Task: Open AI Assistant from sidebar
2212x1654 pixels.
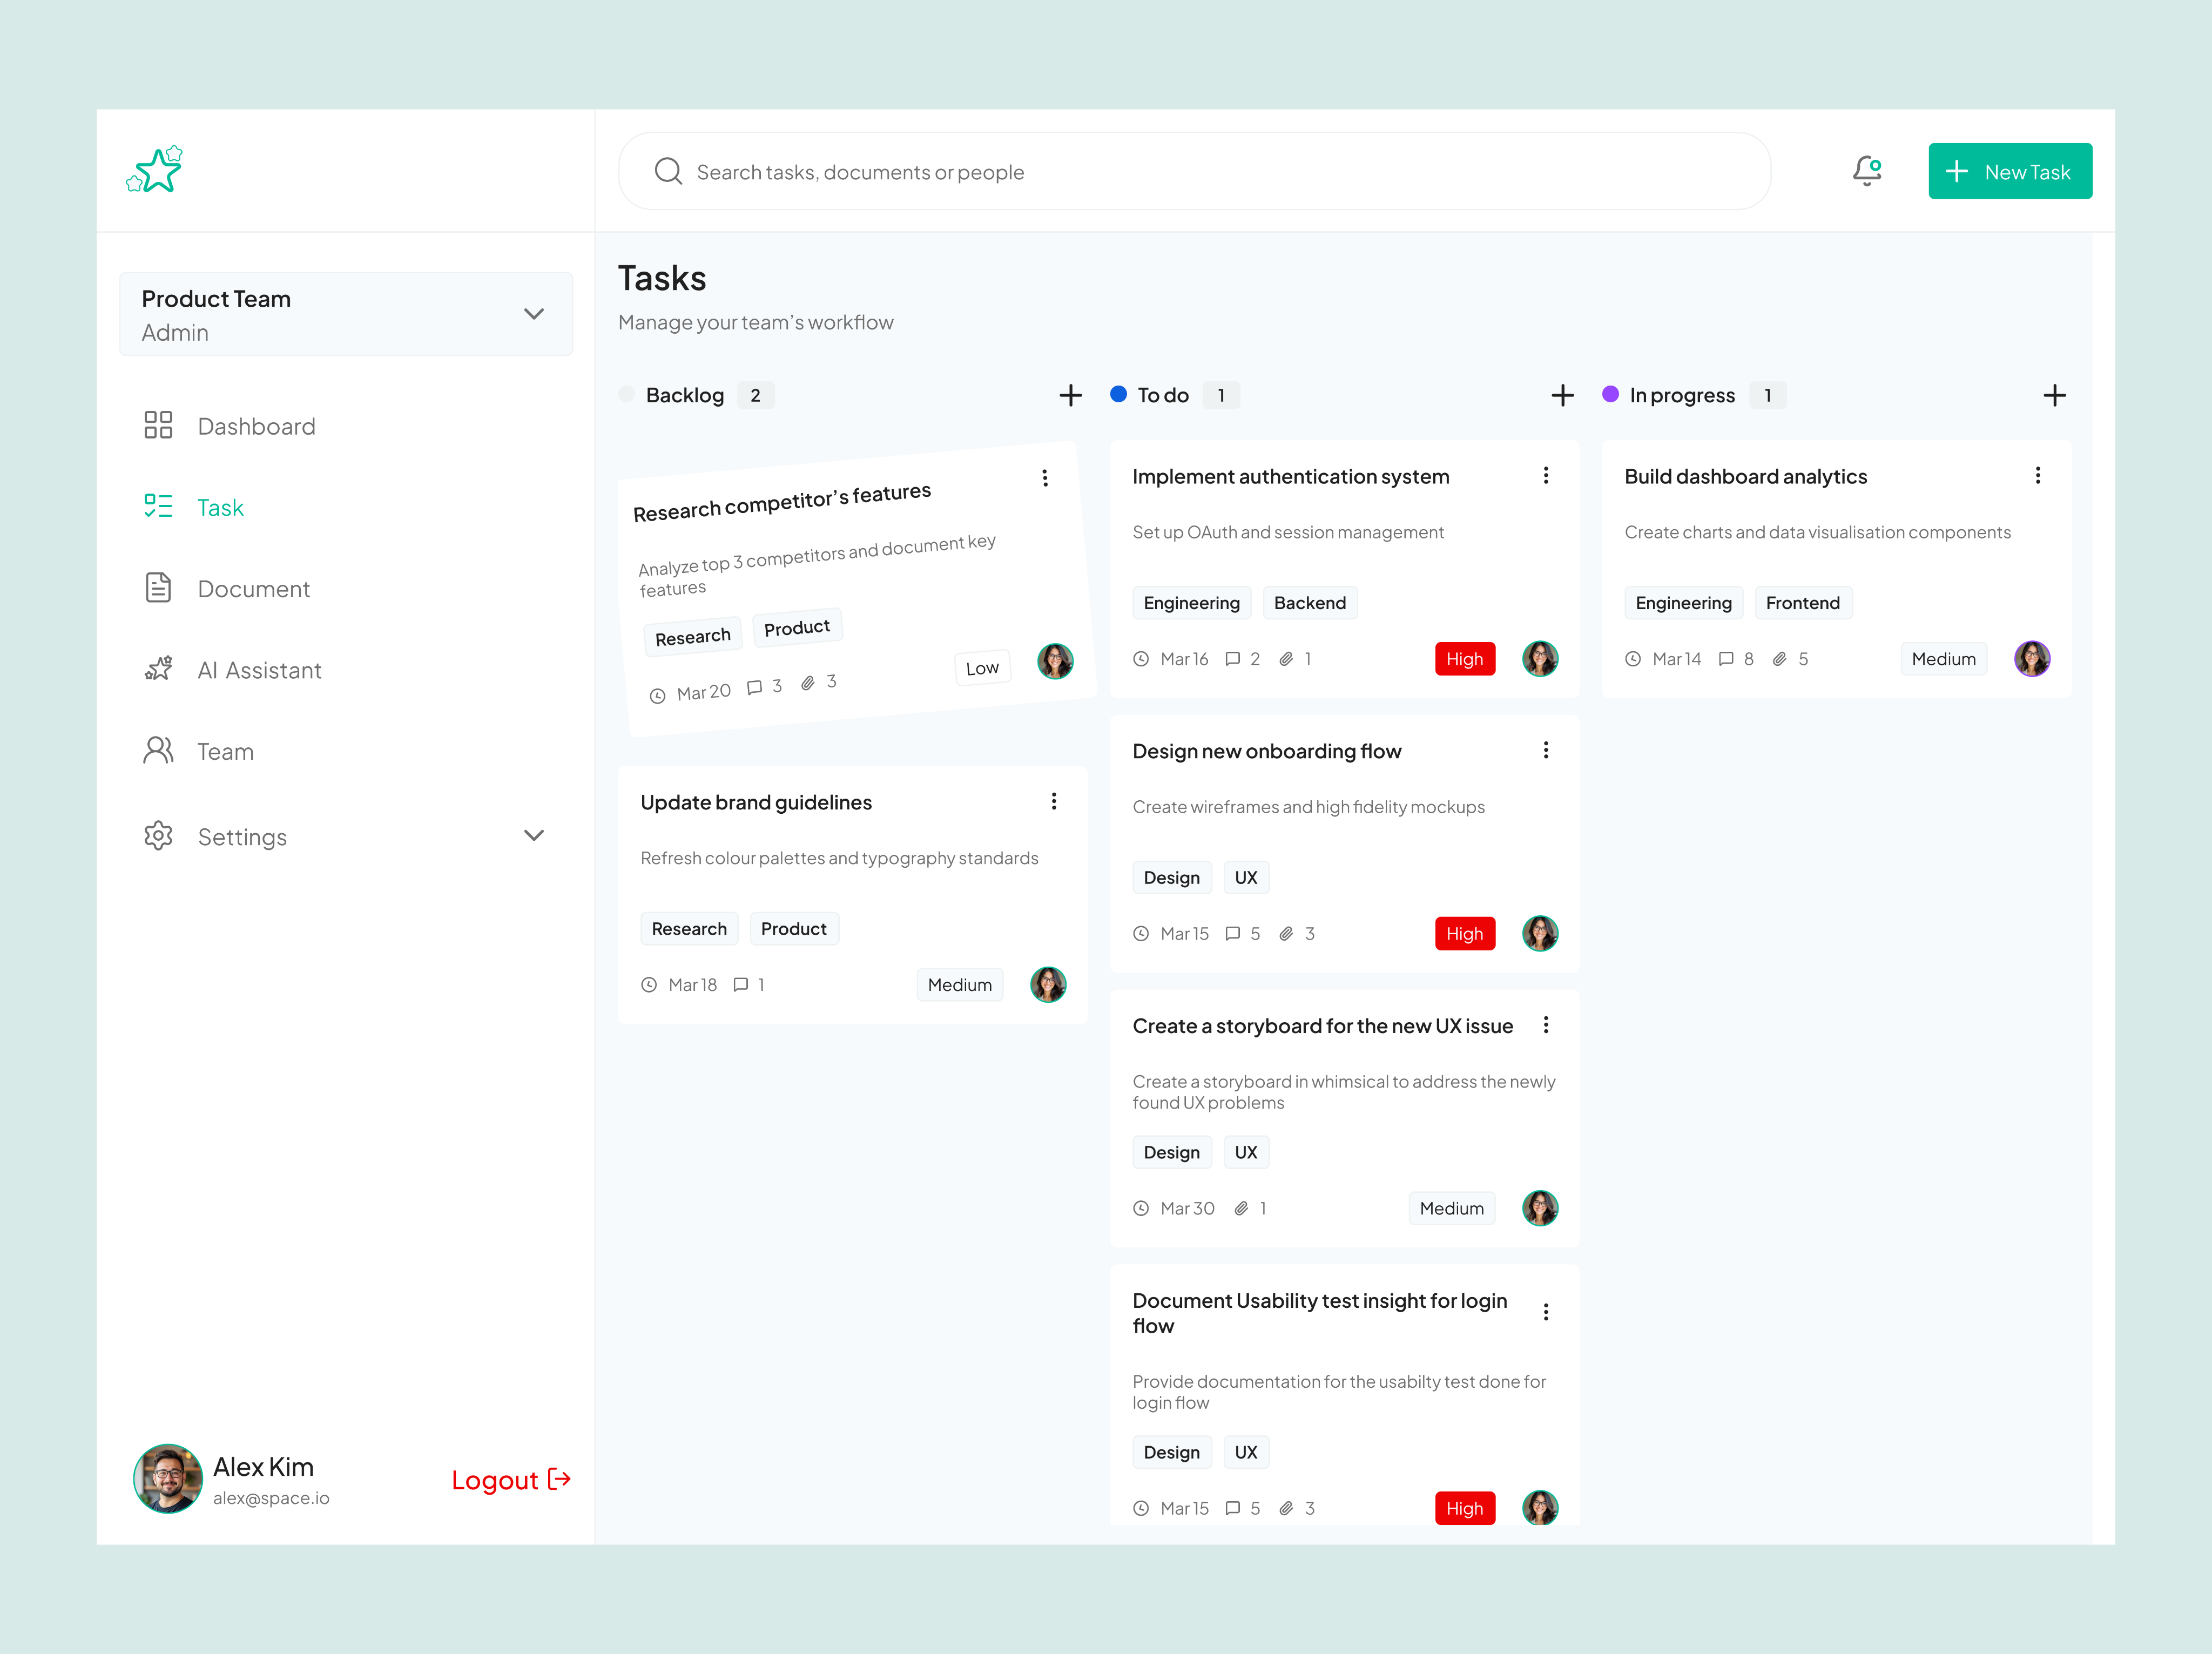Action: tap(259, 670)
